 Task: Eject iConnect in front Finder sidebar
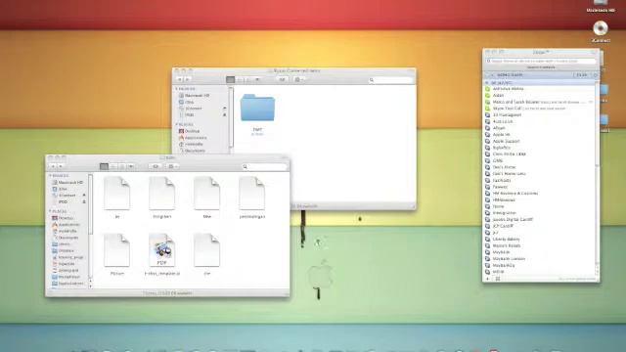pyautogui.click(x=84, y=196)
